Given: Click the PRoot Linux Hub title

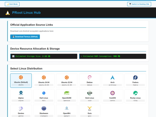Looking at the screenshot, I should (x=26, y=13).
